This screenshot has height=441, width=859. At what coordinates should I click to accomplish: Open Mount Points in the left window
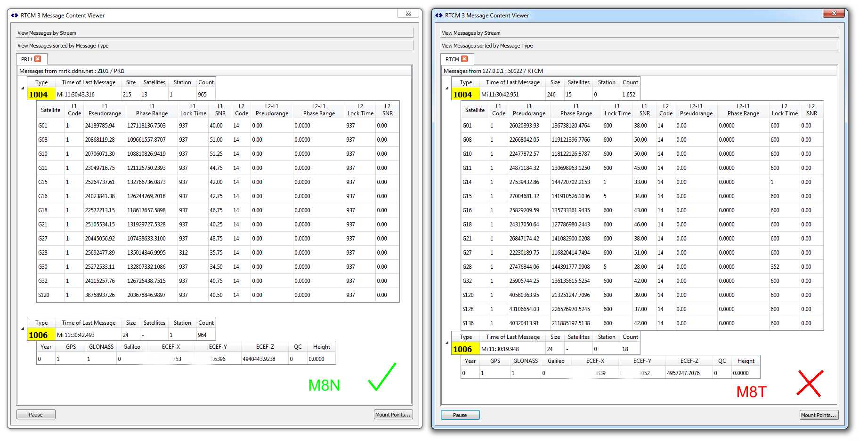point(393,415)
